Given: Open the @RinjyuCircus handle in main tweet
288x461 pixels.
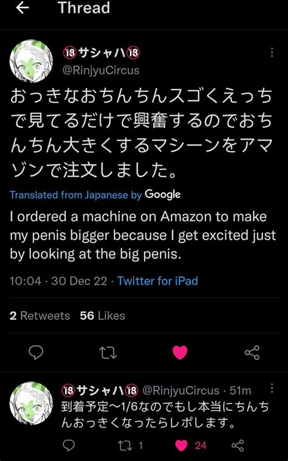Looking at the screenshot, I should point(101,70).
